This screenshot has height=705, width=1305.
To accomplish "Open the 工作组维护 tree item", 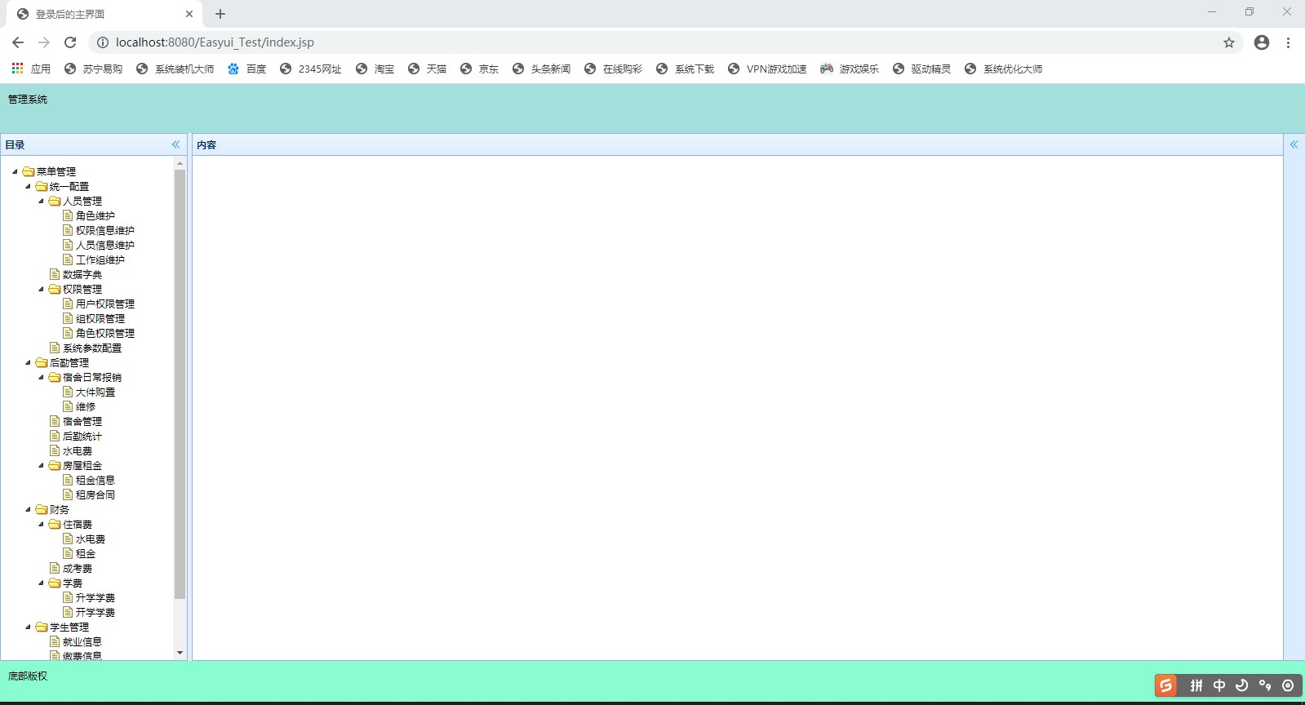I will (100, 259).
